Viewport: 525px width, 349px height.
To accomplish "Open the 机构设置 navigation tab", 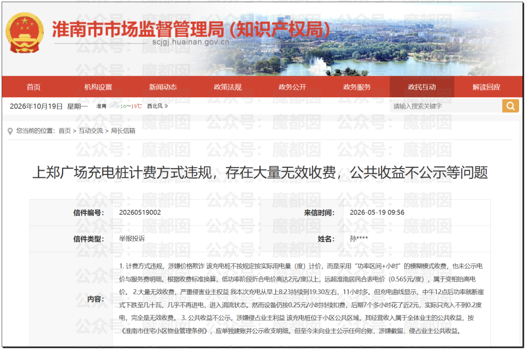I will (98, 87).
